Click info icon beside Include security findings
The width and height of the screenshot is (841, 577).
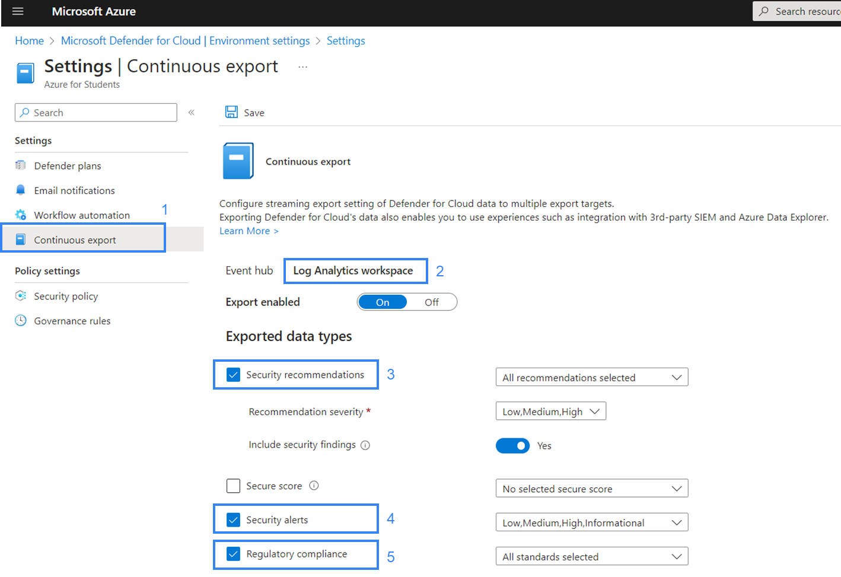point(365,445)
